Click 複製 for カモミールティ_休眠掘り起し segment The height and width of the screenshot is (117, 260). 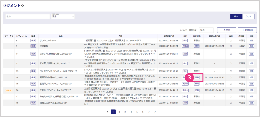tap(252, 96)
